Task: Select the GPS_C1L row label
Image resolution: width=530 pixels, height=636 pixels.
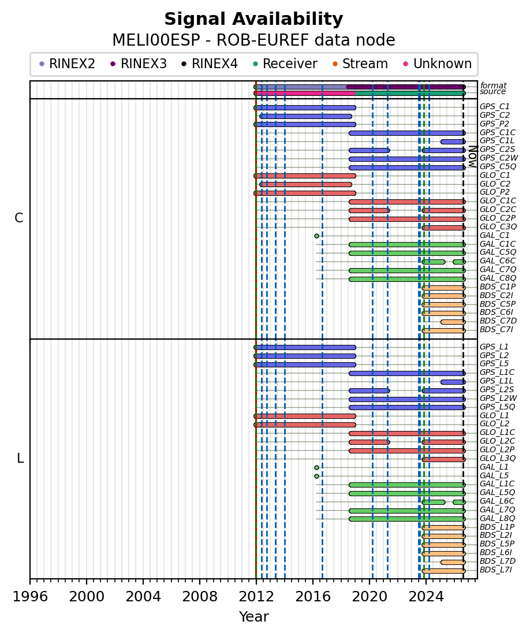Action: point(497,141)
